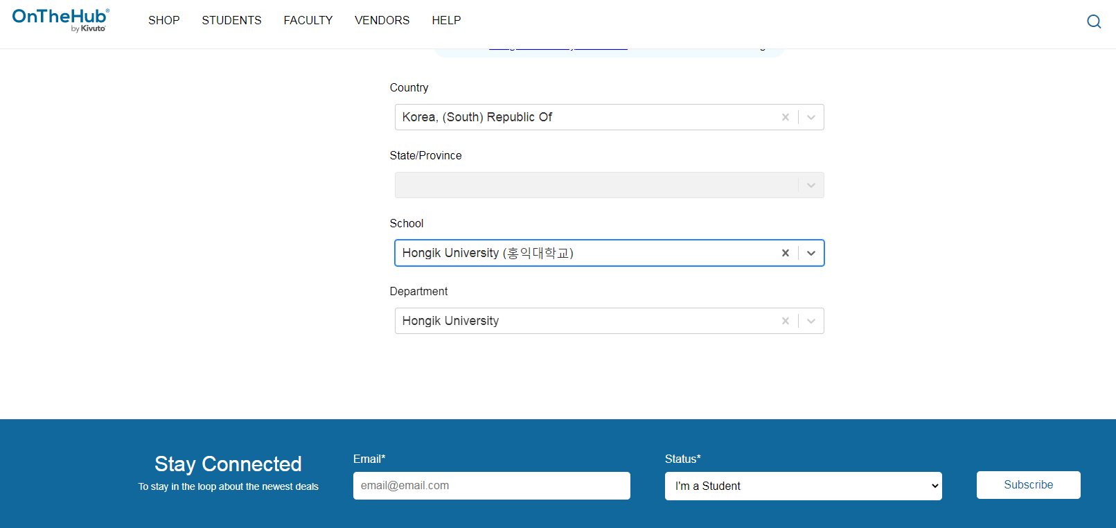Image resolution: width=1116 pixels, height=528 pixels.
Task: Focus the Email input field
Action: [x=492, y=486]
